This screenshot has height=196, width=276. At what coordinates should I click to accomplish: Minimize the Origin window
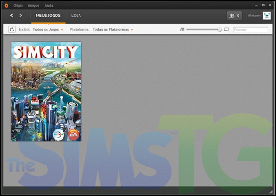tap(256, 6)
